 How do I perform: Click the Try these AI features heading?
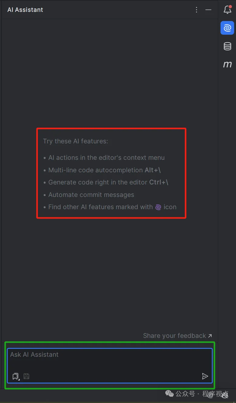coord(75,141)
